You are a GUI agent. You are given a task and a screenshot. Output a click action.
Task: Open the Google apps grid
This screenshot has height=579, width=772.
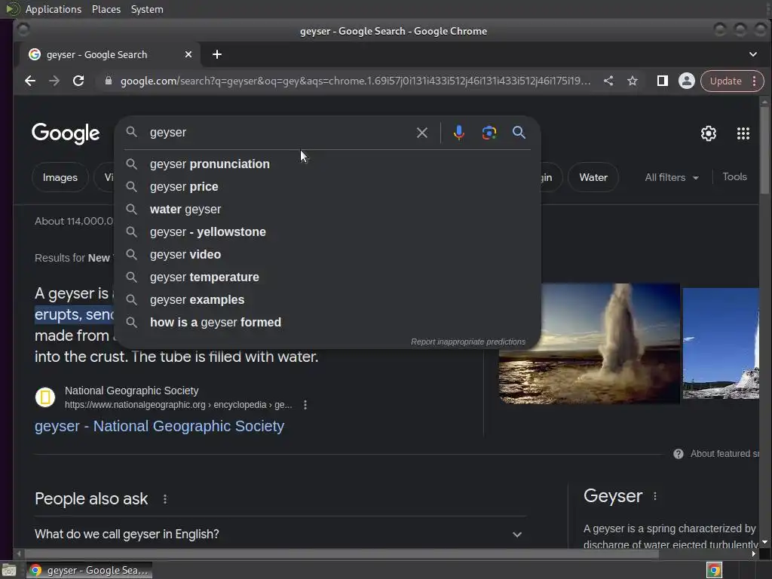pos(743,133)
